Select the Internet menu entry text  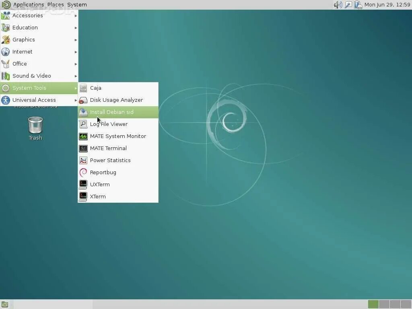coord(23,52)
